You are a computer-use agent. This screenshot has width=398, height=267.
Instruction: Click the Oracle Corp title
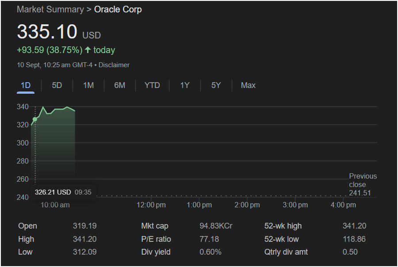click(118, 9)
